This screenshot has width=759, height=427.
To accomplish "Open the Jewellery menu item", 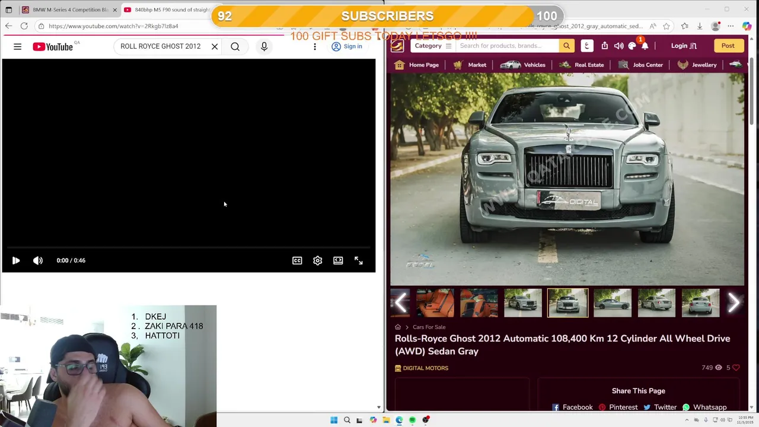I will (697, 65).
